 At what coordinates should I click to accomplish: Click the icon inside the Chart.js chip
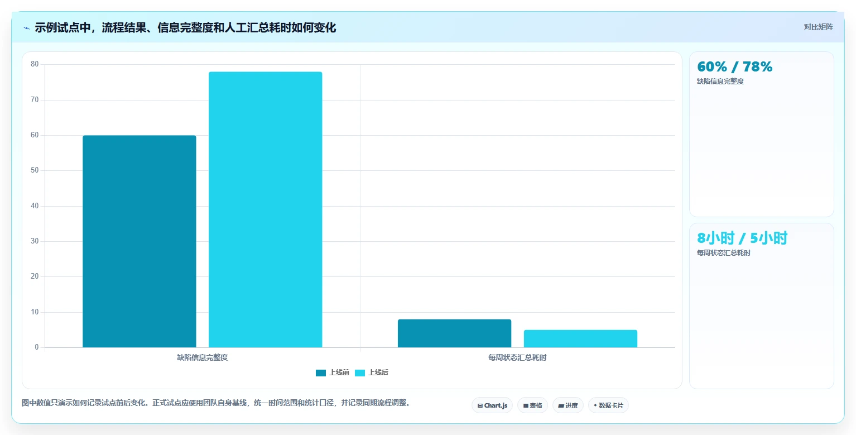pos(480,406)
